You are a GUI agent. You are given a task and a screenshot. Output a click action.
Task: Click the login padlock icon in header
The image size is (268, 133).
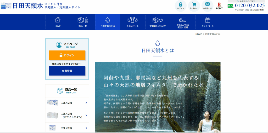(x=180, y=4)
